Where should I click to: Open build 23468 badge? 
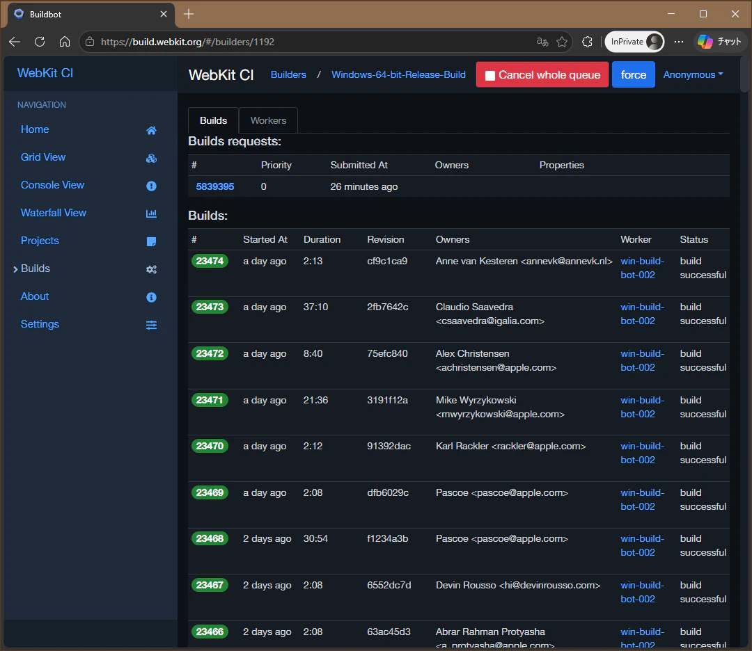[x=210, y=538]
